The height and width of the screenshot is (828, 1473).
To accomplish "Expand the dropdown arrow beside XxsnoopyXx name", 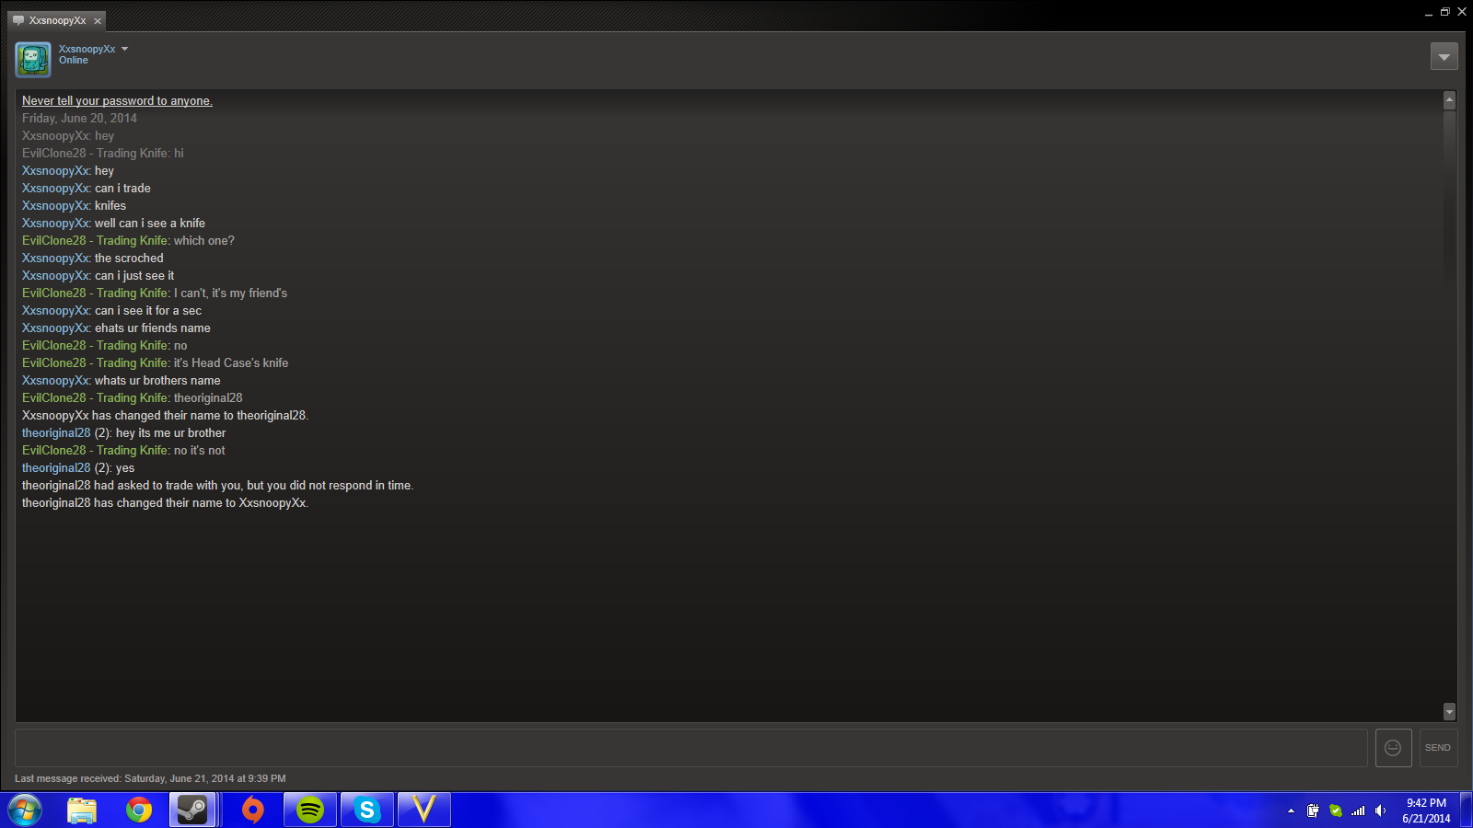I will (x=125, y=49).
